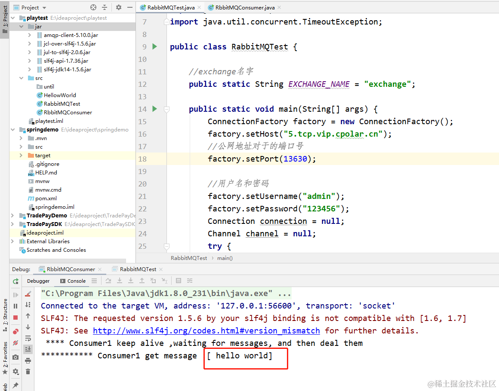
Task: Expand slf4j-api-1.7.36.jar
Action: (30, 61)
